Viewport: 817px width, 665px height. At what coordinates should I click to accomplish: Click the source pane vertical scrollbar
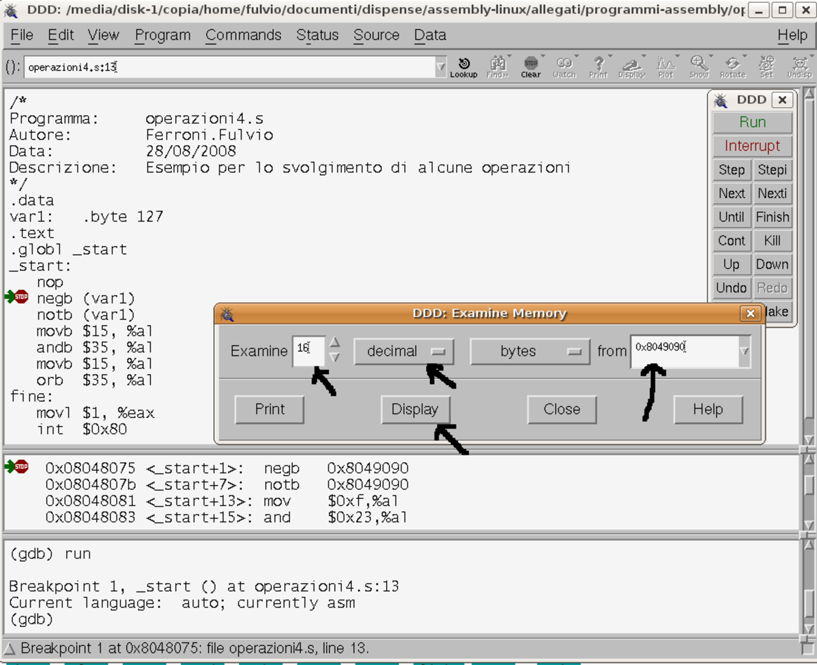[808, 267]
